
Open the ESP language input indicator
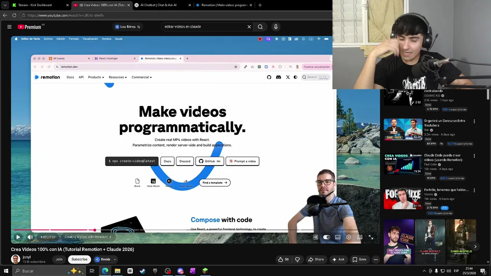tap(456, 271)
